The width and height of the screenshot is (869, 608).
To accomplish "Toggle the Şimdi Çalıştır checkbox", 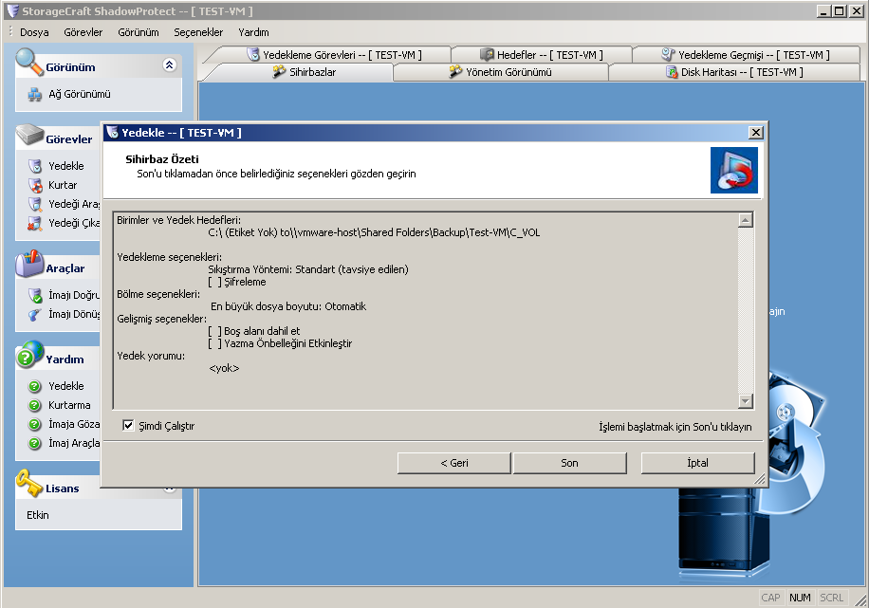I will [128, 425].
